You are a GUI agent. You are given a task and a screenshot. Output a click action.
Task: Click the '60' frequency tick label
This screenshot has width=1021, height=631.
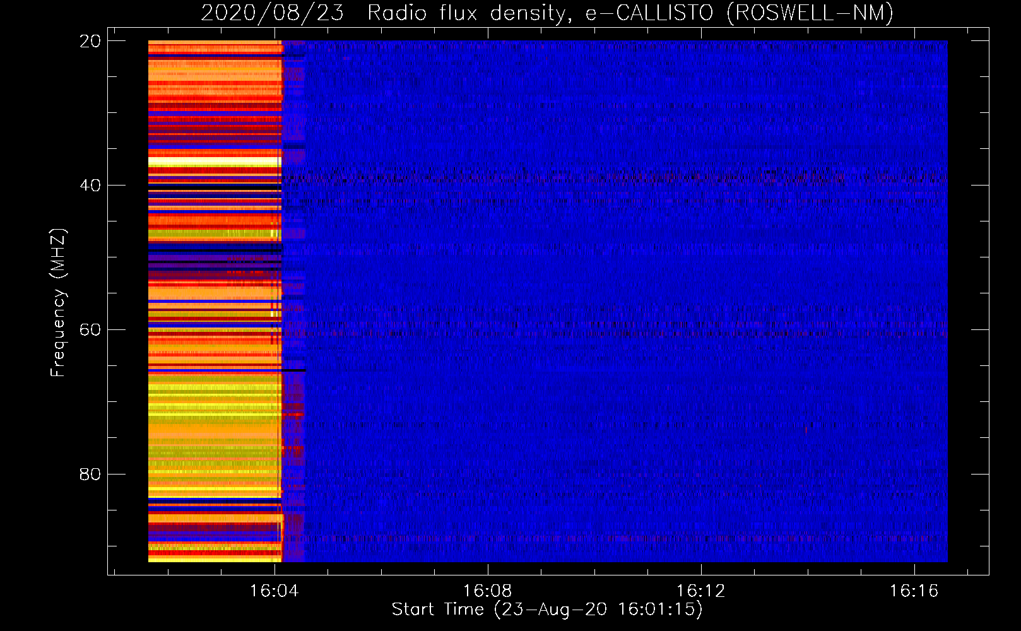tap(90, 330)
